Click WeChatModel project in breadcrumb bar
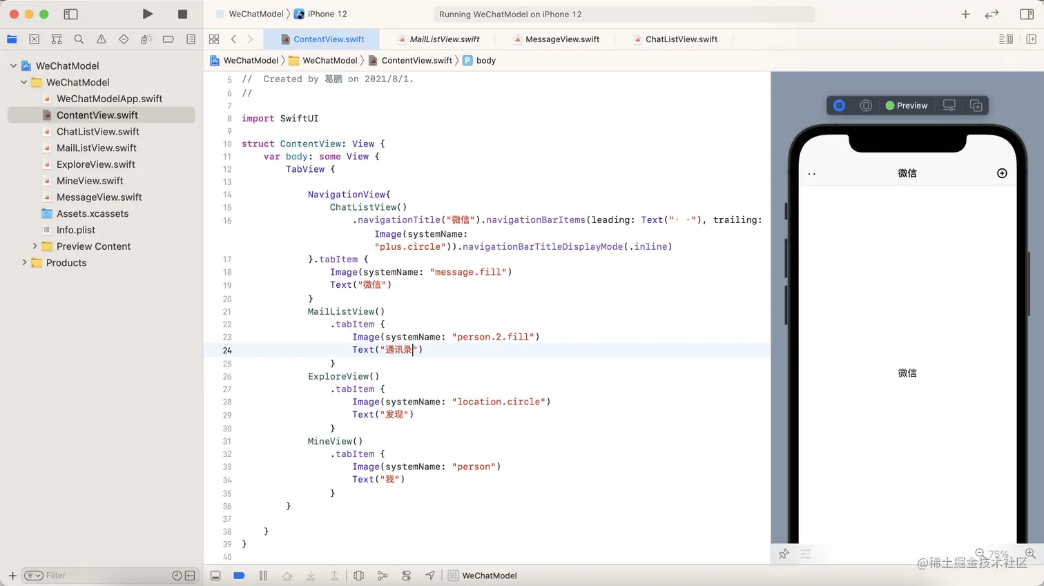 (x=244, y=61)
